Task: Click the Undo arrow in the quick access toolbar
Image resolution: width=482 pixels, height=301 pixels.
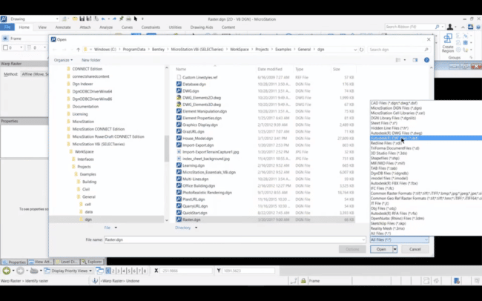Action: (103, 19)
